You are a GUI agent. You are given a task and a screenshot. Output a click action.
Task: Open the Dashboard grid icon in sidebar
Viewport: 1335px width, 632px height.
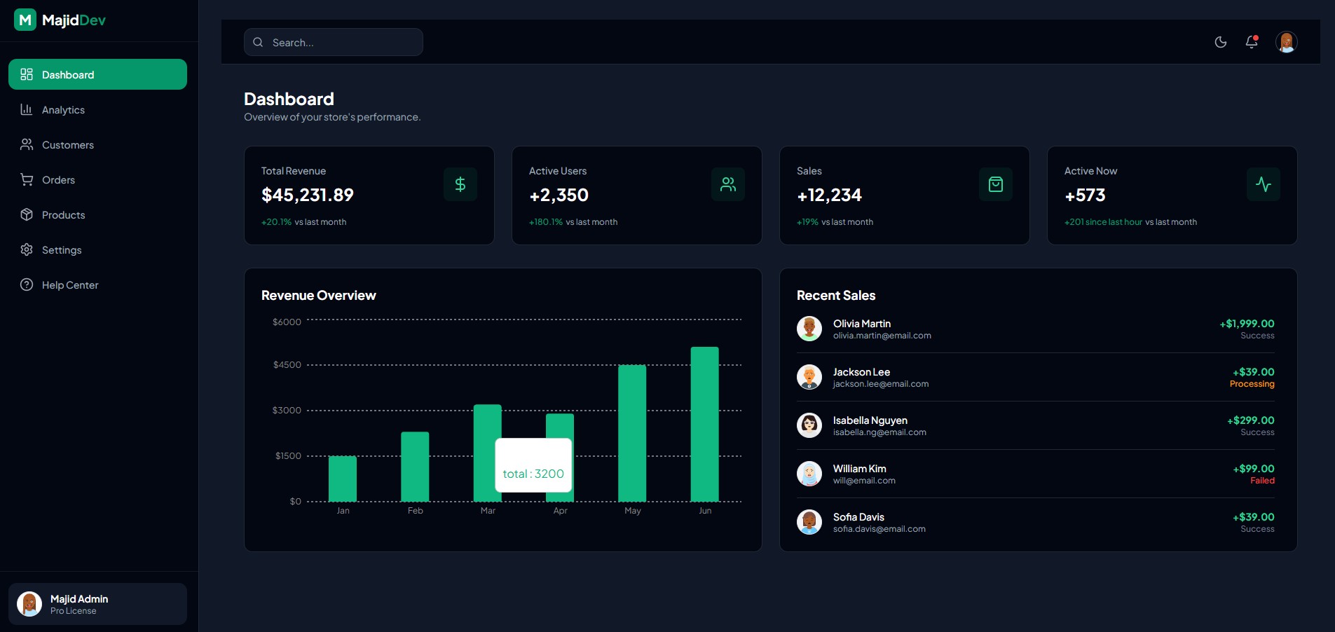(27, 74)
